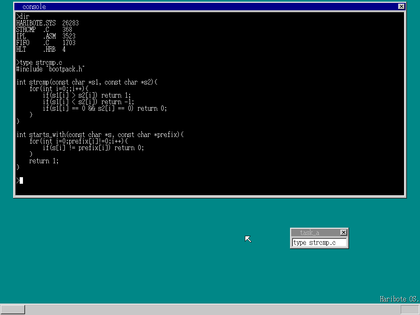Click the '#include "bootpack.h"' line
Viewport: 420px width, 315px height.
(x=50, y=69)
